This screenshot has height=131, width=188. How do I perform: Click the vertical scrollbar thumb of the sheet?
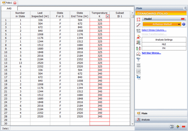pos(132,16)
